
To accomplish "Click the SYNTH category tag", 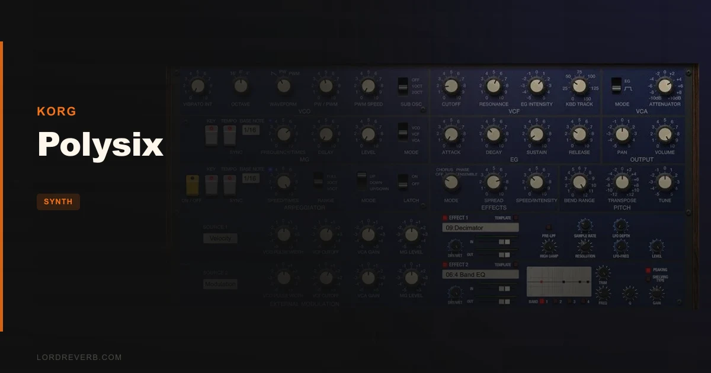I will tap(58, 202).
